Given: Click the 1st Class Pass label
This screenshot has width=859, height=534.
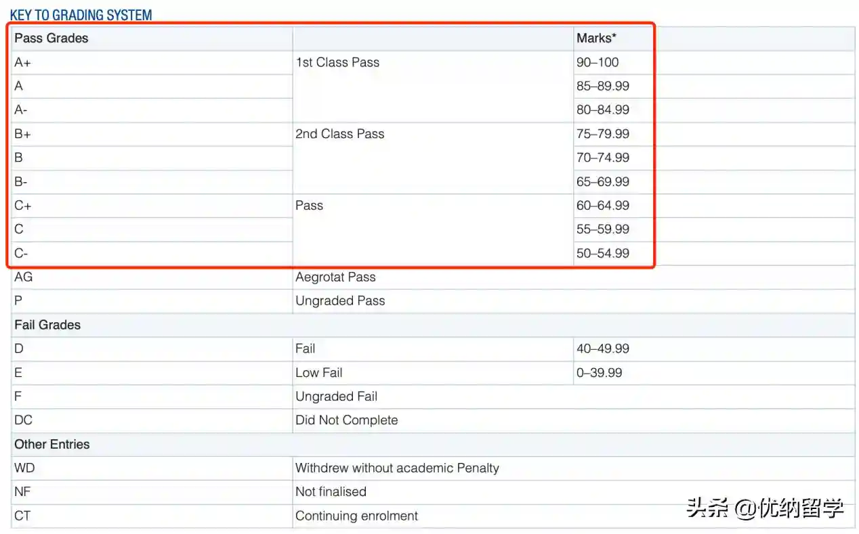Looking at the screenshot, I should tap(337, 62).
